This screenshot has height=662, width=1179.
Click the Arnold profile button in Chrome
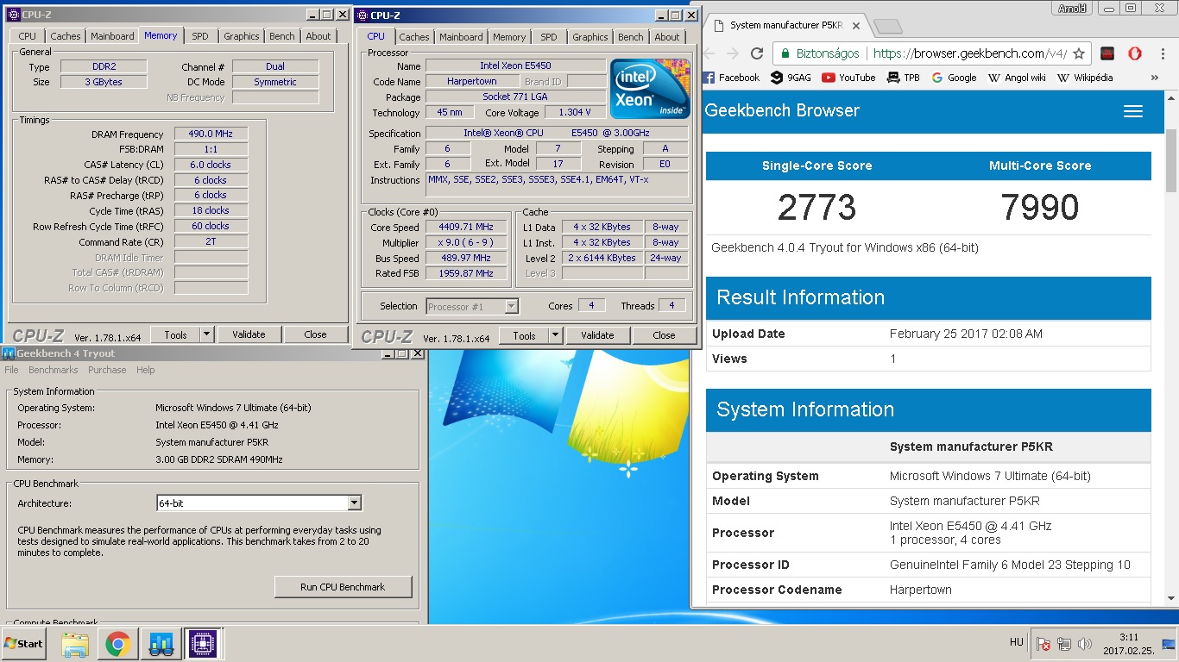coord(1073,8)
